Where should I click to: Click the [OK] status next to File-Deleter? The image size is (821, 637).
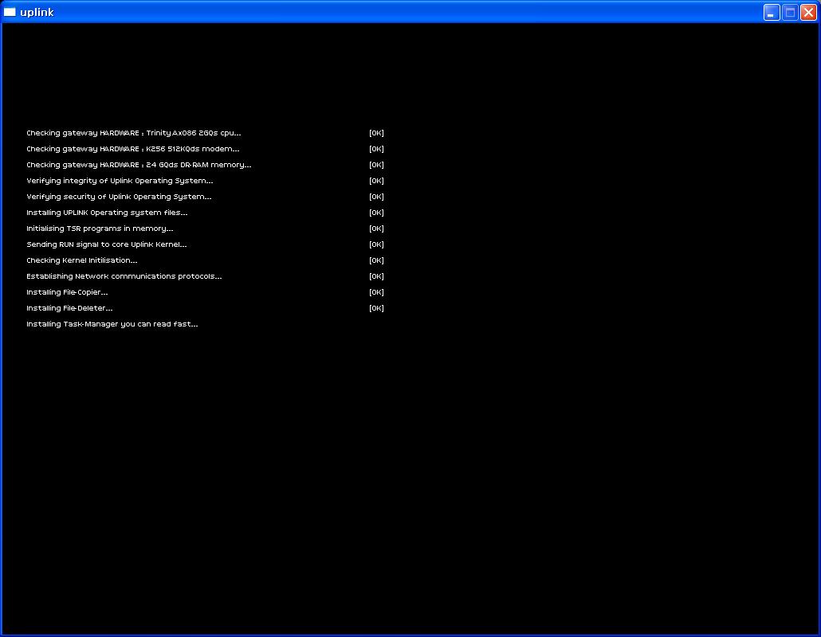[x=376, y=308]
